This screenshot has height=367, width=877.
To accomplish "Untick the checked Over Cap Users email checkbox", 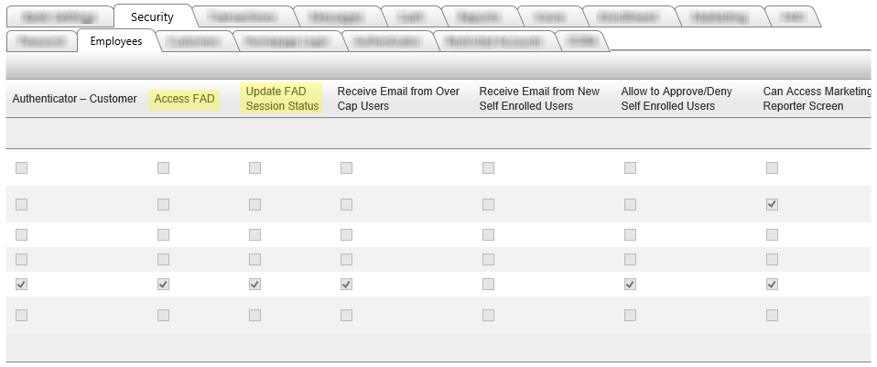I will click(346, 285).
